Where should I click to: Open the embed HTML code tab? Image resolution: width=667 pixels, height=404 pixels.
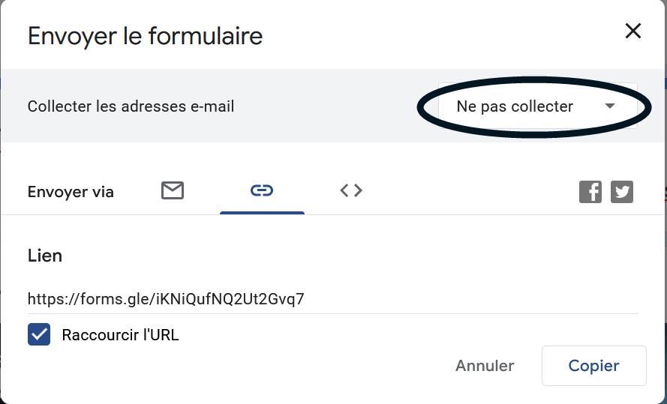[x=351, y=190]
